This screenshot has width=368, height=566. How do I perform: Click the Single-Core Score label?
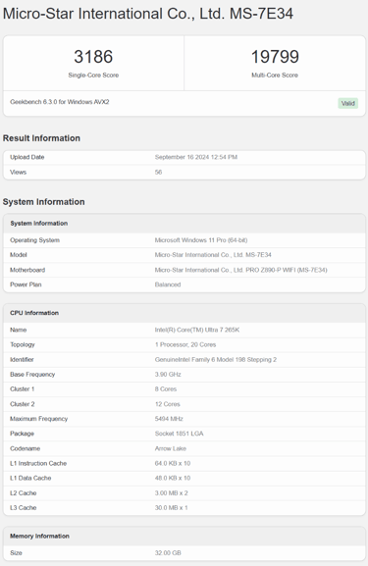[x=93, y=76]
